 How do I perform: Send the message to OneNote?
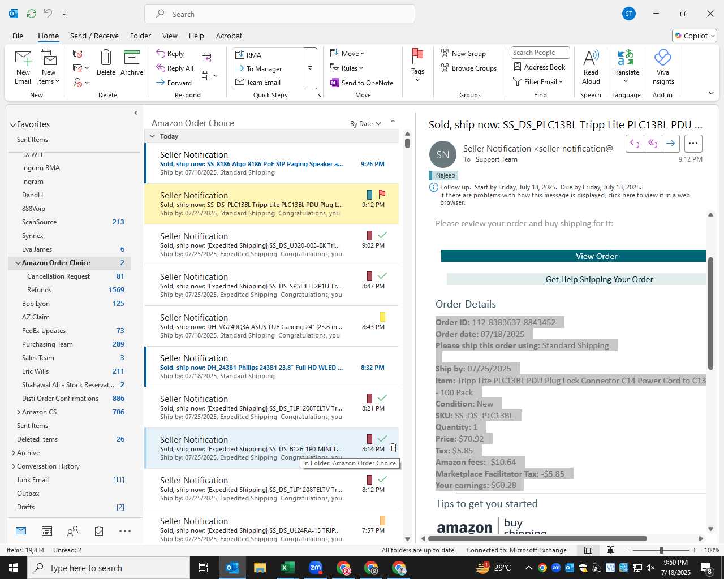click(362, 83)
